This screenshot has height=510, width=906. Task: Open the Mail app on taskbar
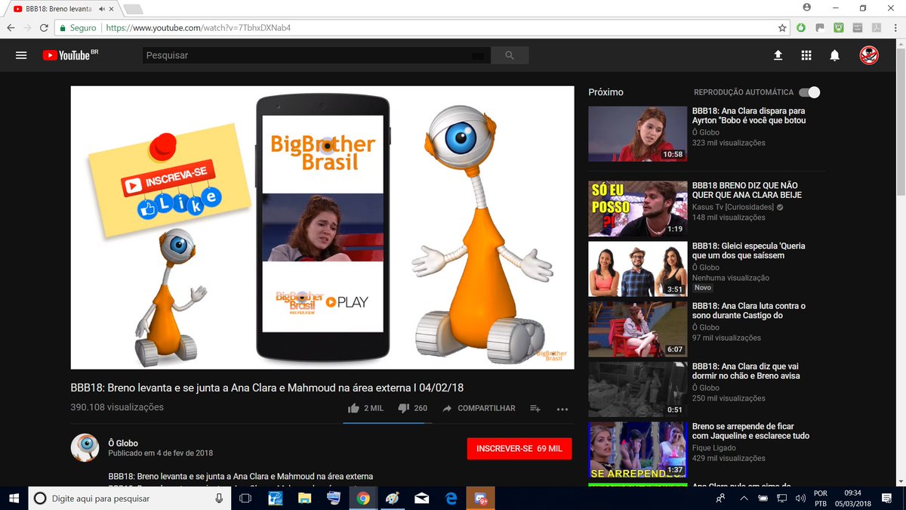click(x=422, y=499)
